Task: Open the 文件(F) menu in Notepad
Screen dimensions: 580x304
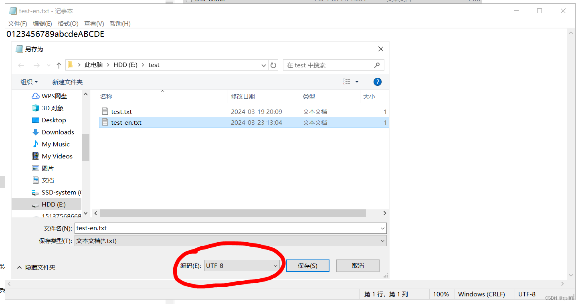Action: coord(18,24)
